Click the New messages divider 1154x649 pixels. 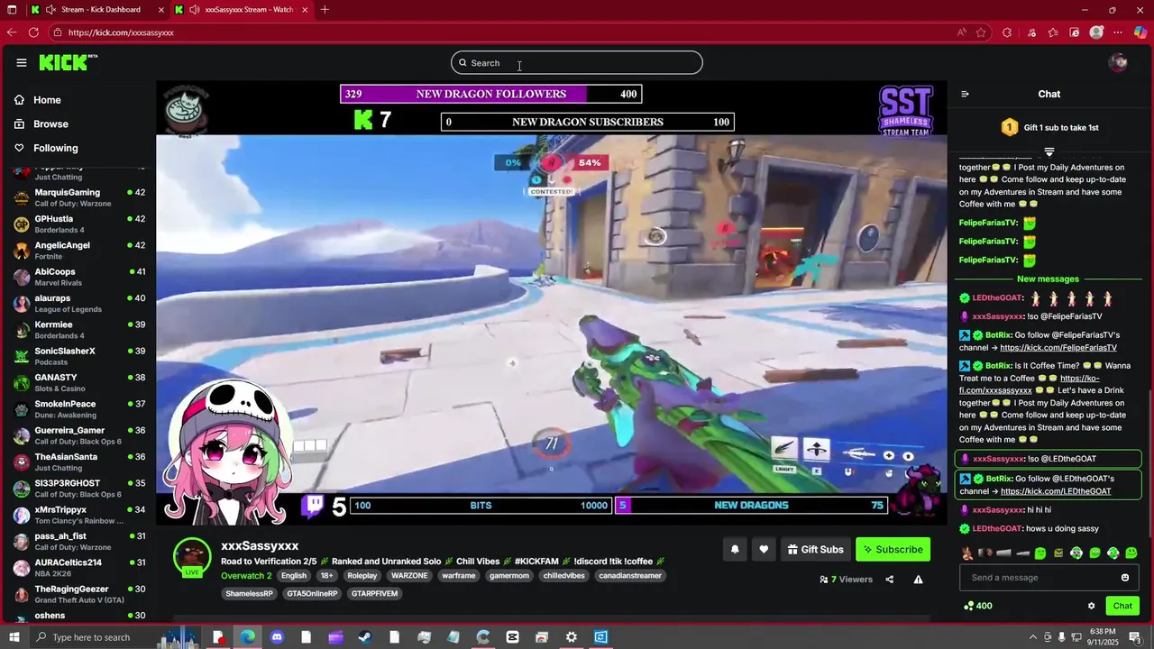tap(1048, 279)
